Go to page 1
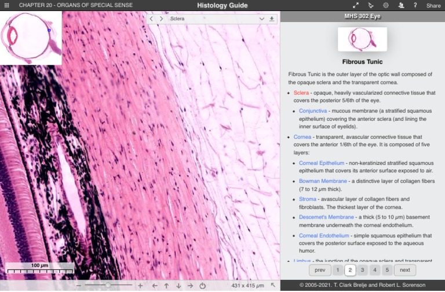The height and width of the screenshot is (292, 445). (x=338, y=270)
